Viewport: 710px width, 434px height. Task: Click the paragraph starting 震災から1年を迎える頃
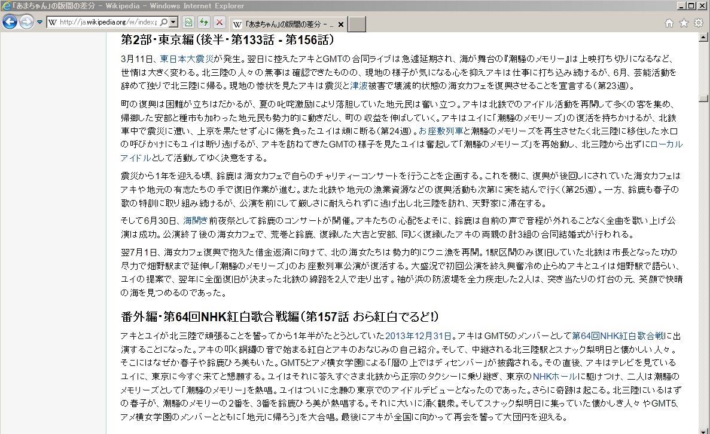401,189
